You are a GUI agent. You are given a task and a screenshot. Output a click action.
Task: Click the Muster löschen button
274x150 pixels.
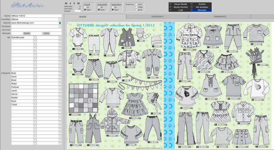(x=179, y=7)
